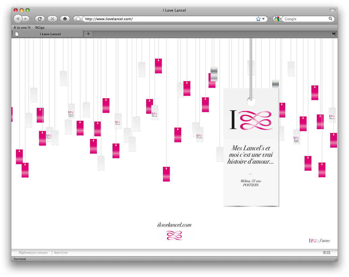
Task: Open the URL history dropdown arrow
Action: [263, 19]
